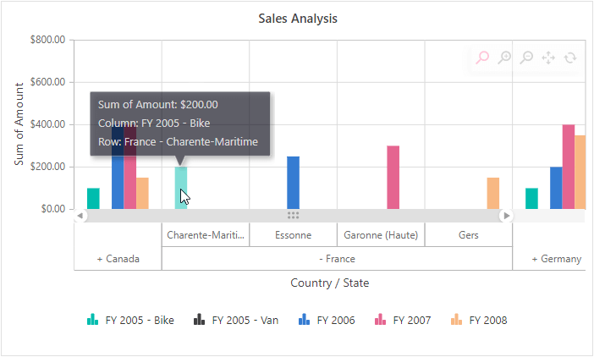The height and width of the screenshot is (357, 594).
Task: Click the Gers axis label
Action: 469,234
